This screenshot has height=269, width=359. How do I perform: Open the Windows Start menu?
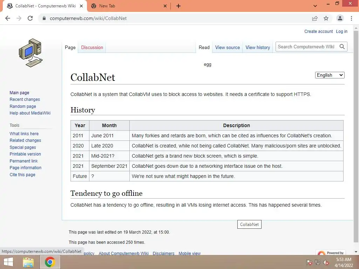coord(8,262)
